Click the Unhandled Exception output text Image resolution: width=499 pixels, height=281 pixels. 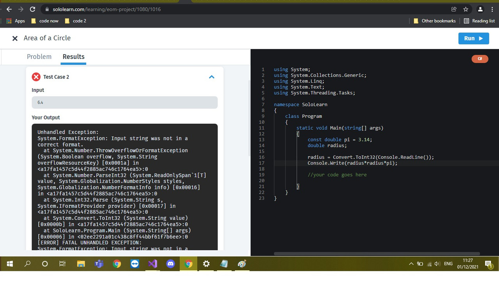68,132
